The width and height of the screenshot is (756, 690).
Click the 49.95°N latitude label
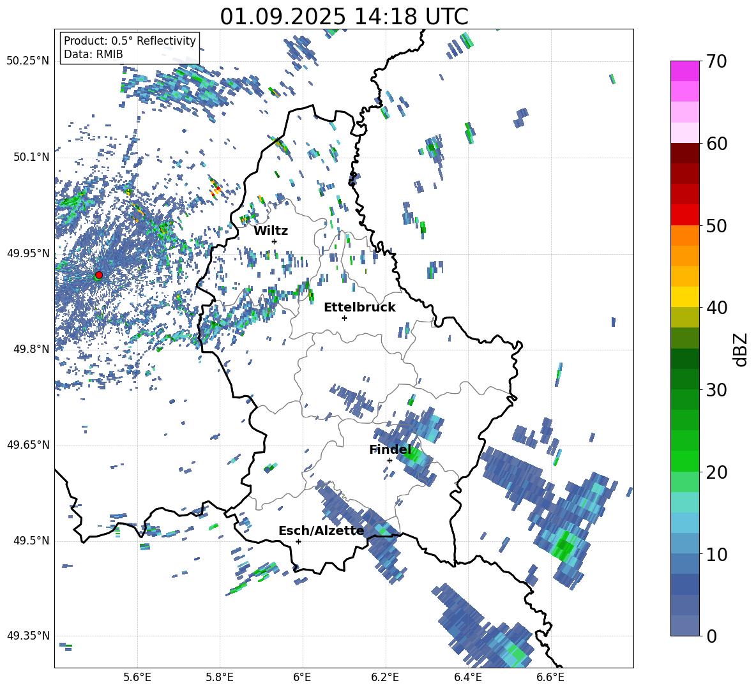tap(28, 253)
